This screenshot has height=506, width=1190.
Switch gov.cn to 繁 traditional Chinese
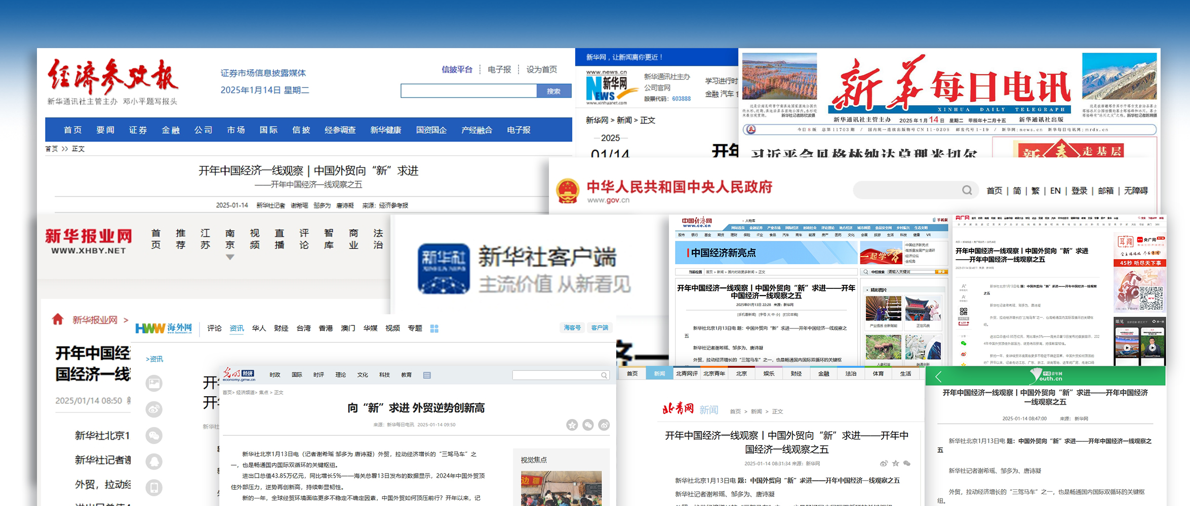1036,191
